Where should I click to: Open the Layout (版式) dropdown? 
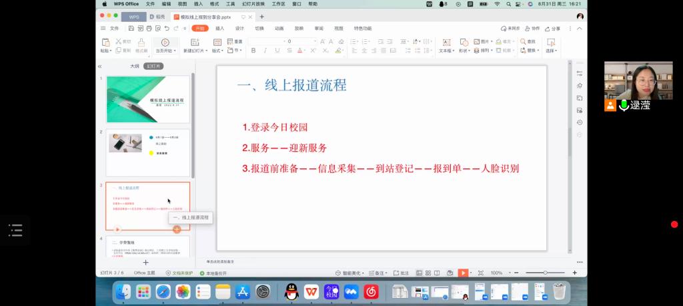click(223, 51)
